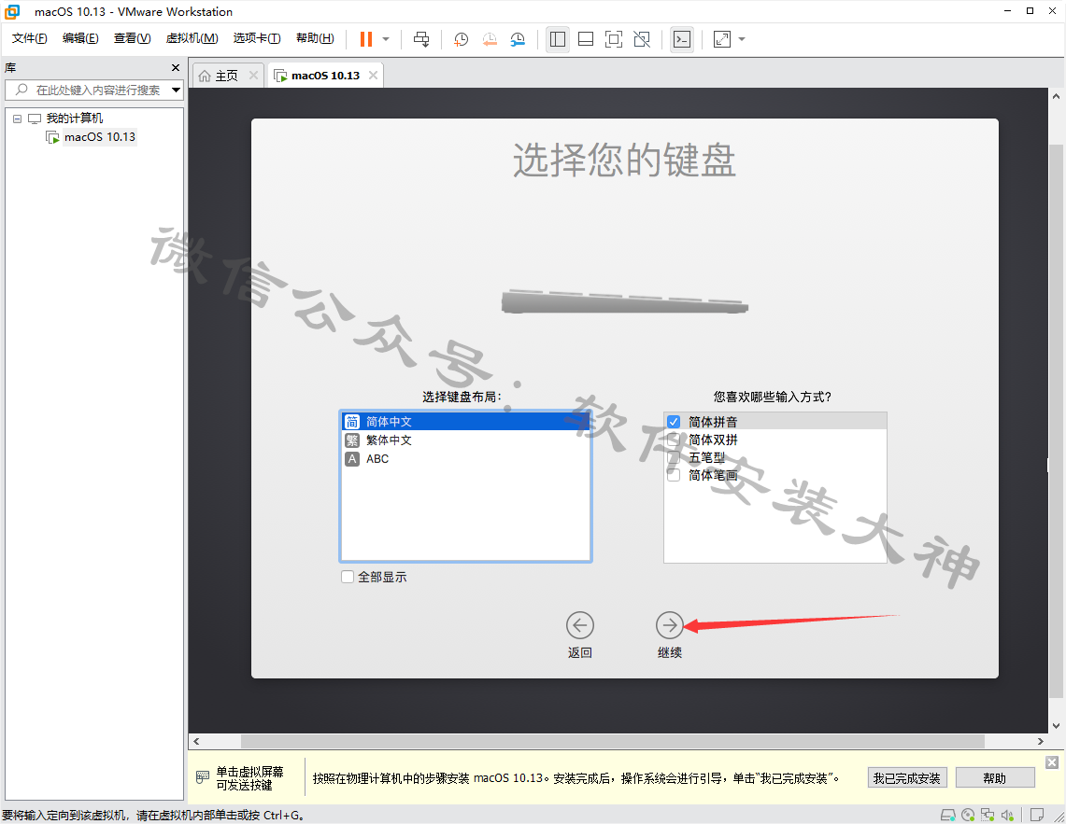Image resolution: width=1066 pixels, height=824 pixels.
Task: Close the 主页 tab
Action: pos(253,76)
